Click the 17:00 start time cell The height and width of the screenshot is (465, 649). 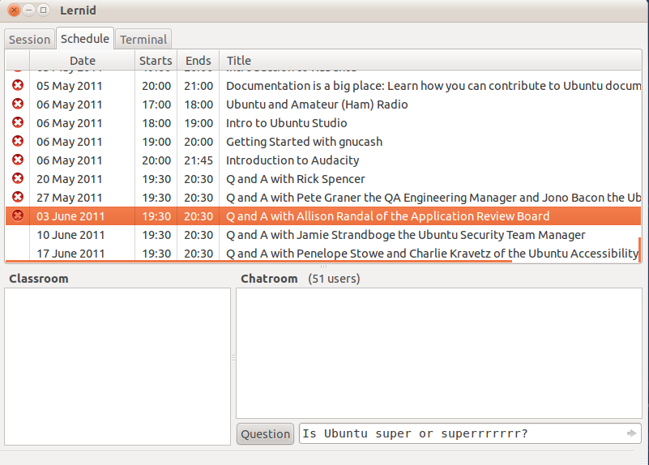tap(156, 105)
